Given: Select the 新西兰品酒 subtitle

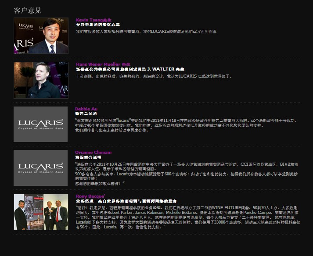Looking at the screenshot, I should [x=86, y=114].
